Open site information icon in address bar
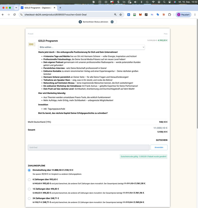Image resolution: width=198 pixels, height=208 pixels. click(x=21, y=15)
